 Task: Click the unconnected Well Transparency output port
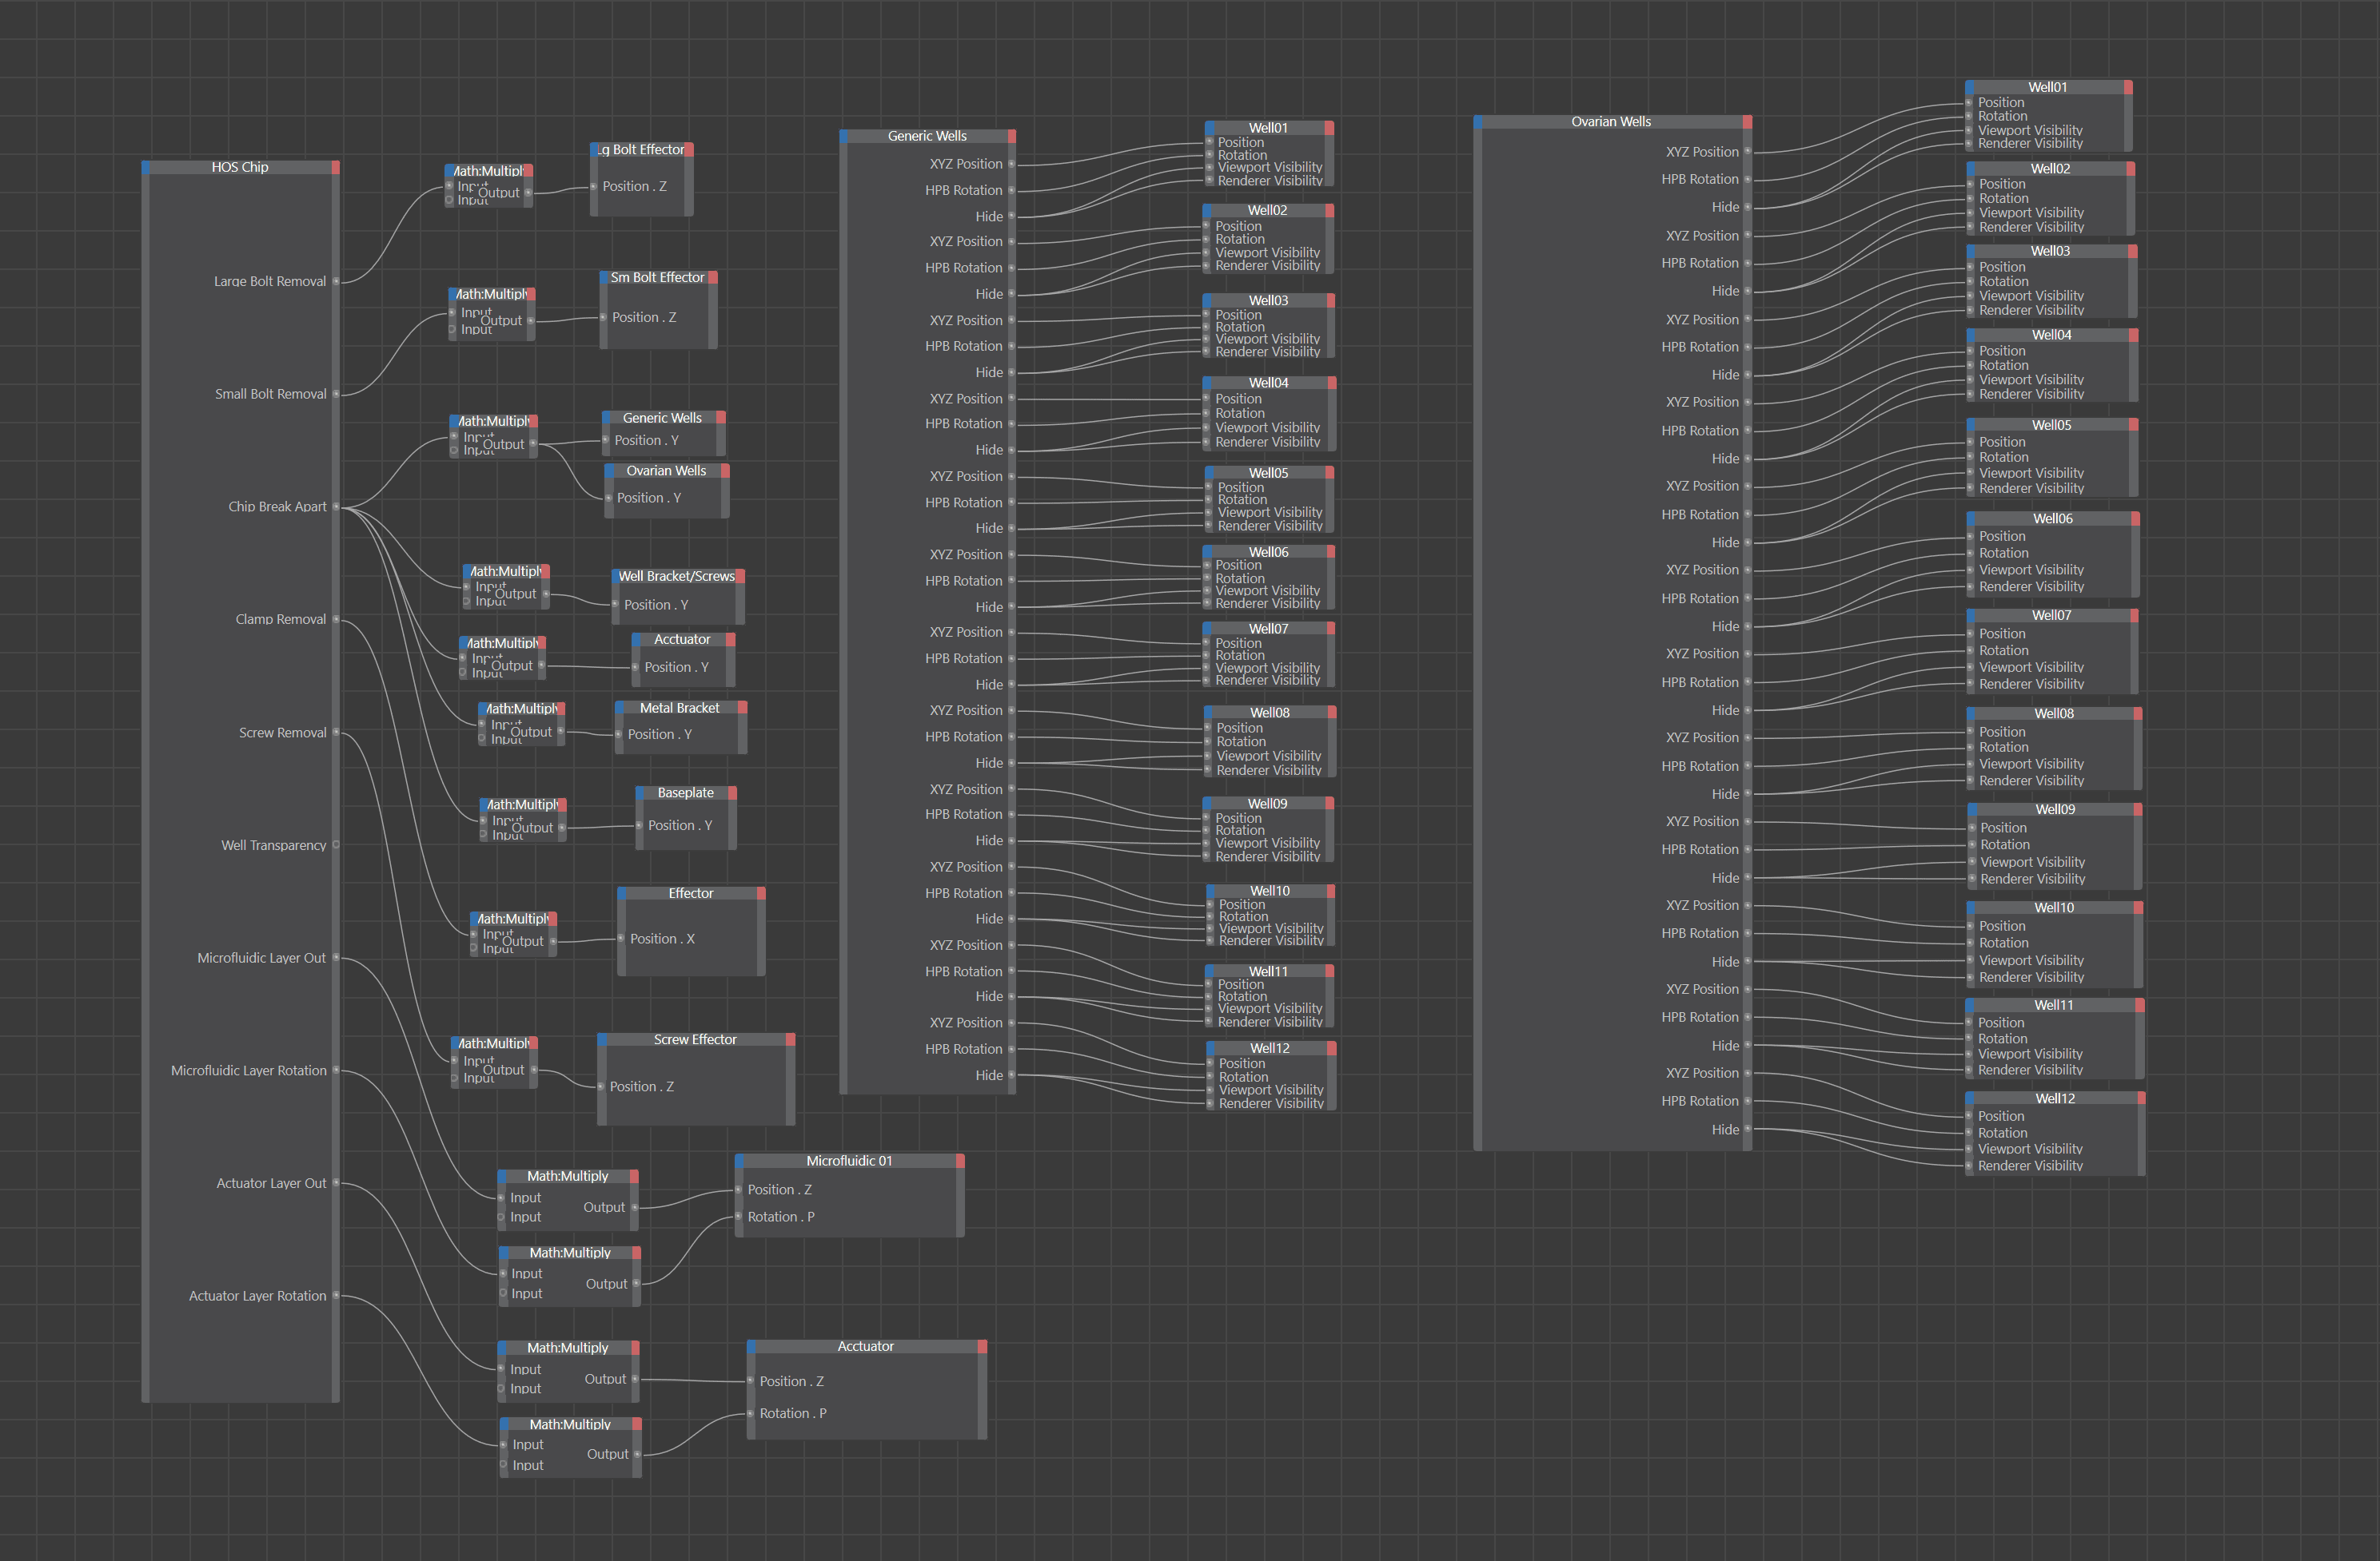click(x=336, y=845)
